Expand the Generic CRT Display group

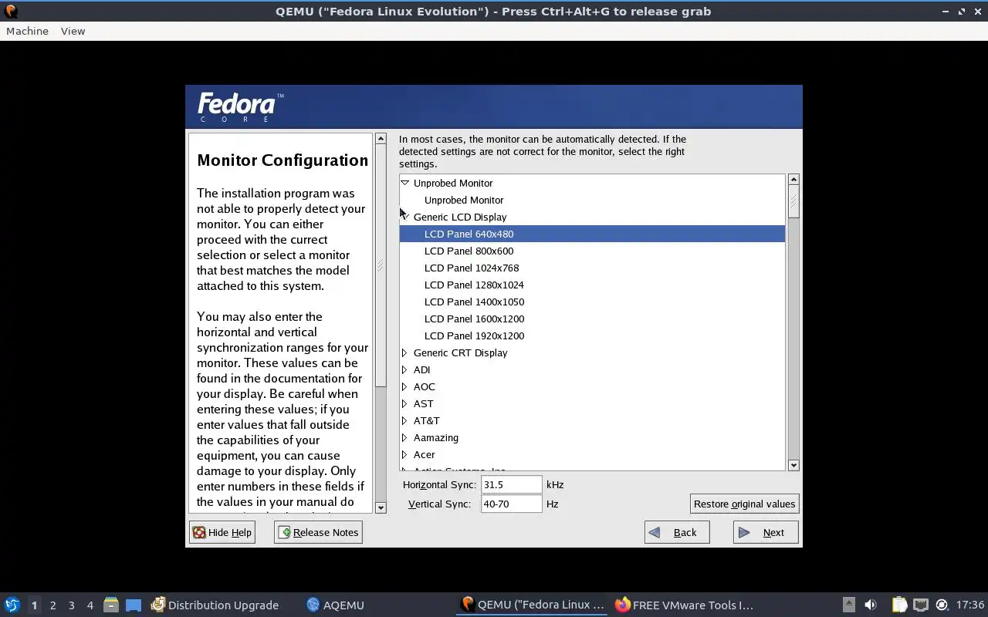(x=404, y=352)
